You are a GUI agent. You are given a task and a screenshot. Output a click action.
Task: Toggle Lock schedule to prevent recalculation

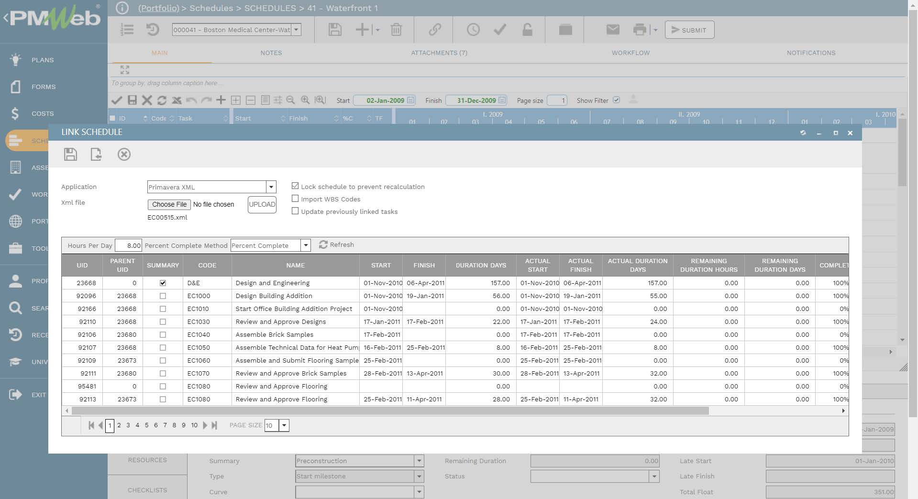pos(295,186)
